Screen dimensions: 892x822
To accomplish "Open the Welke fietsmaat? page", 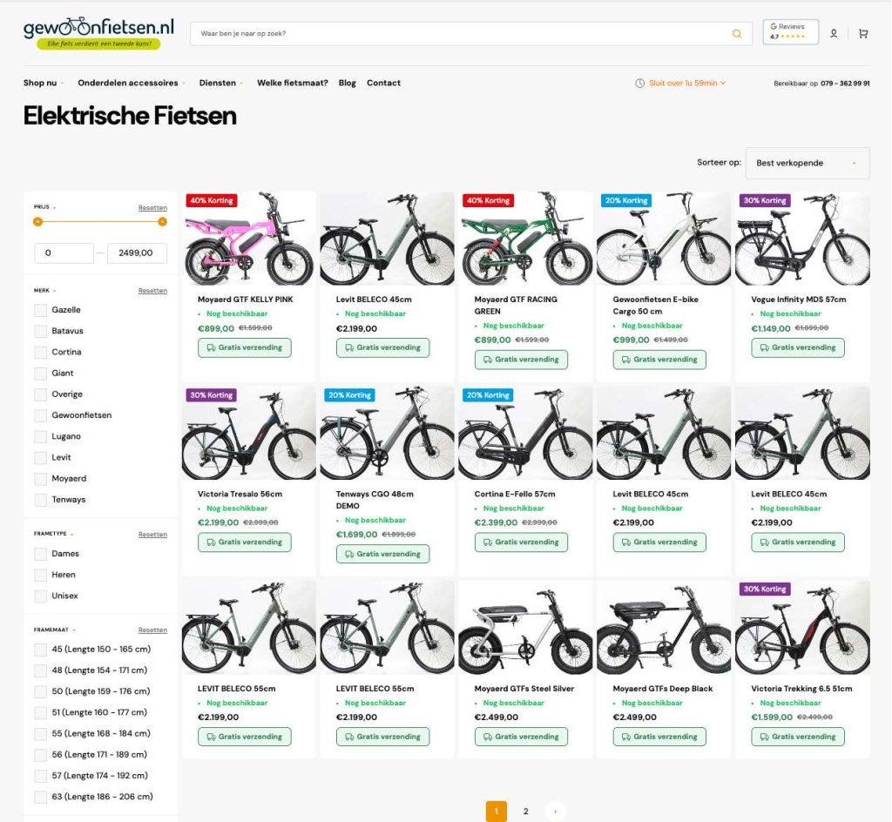I will coord(293,83).
